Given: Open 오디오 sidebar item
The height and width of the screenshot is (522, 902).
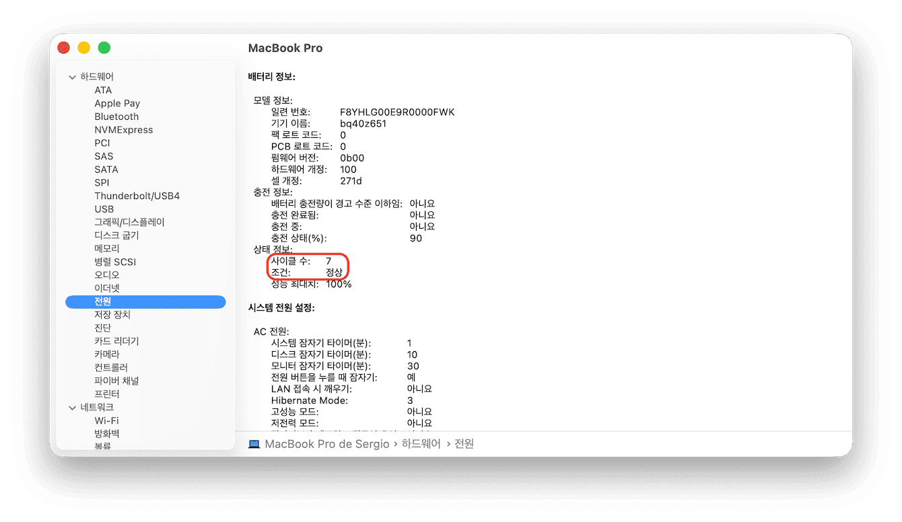Looking at the screenshot, I should tap(107, 275).
